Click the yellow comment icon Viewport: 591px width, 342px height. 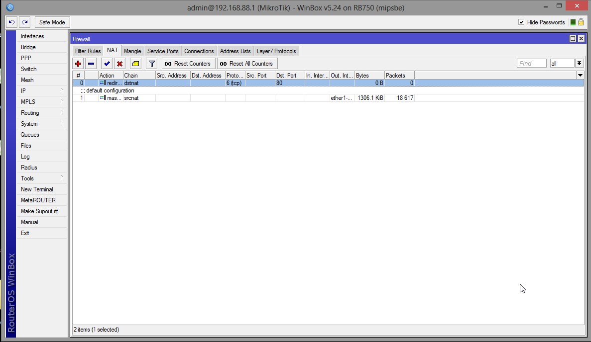tap(136, 64)
